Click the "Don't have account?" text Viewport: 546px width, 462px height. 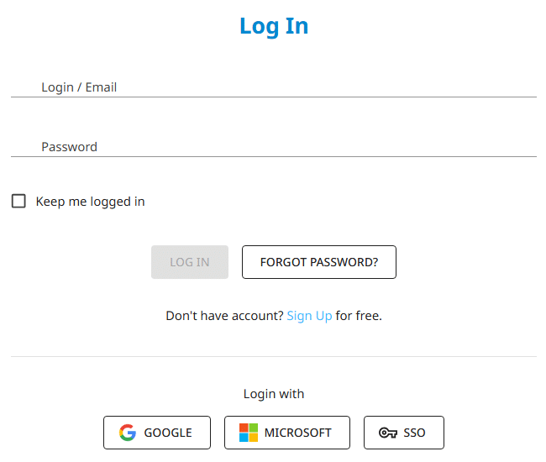click(x=224, y=316)
